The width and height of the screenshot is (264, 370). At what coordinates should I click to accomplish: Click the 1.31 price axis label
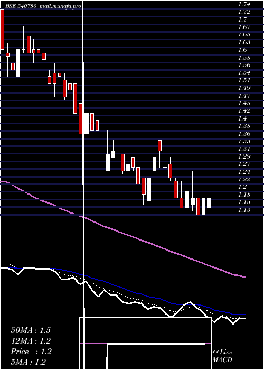pyautogui.click(x=244, y=149)
